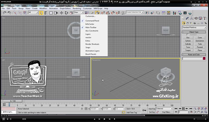Toggle Absolute/Offset transform type-in mode
The width and height of the screenshot is (209, 122).
86,109
